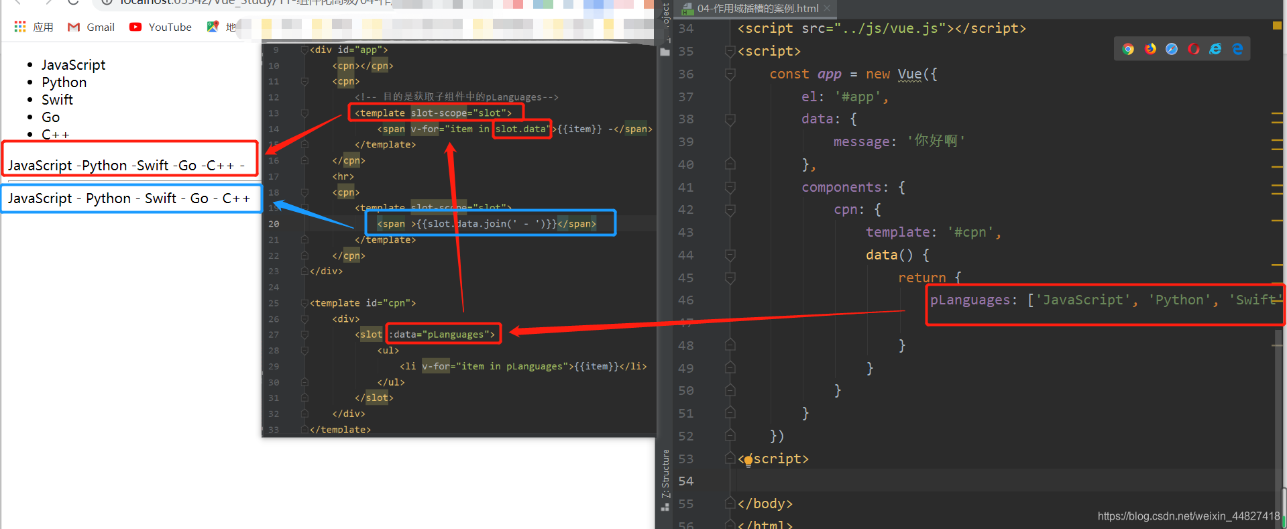Image resolution: width=1287 pixels, height=529 pixels.
Task: Collapse the data object at line 38
Action: coord(730,119)
